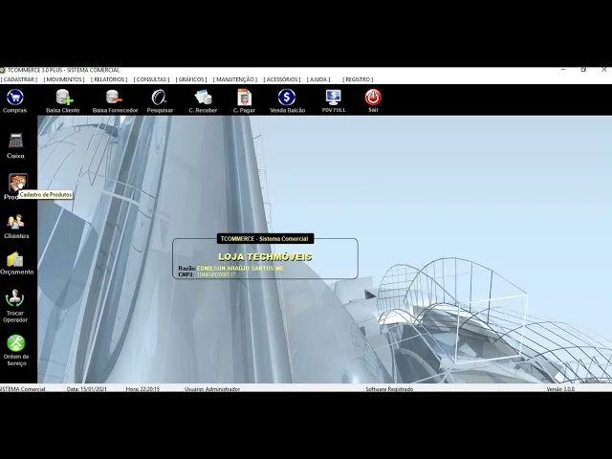Open the ACESSÓRIOS menu
This screenshot has width=612, height=459.
[x=282, y=79]
